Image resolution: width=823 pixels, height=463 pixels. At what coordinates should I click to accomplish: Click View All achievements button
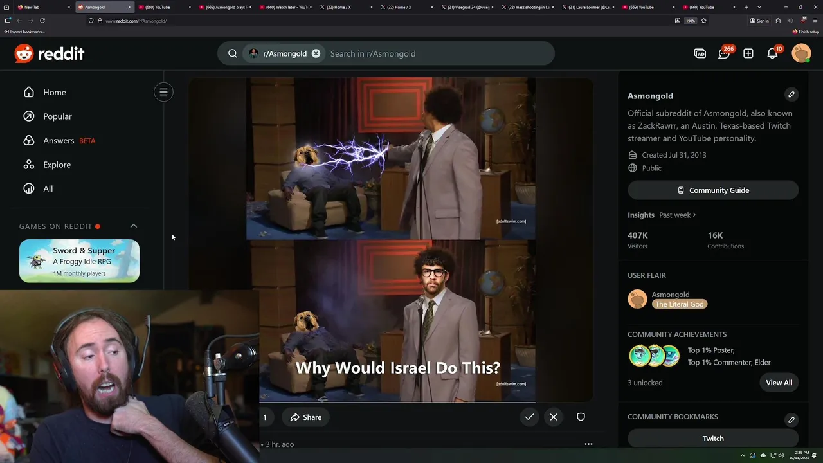779,383
